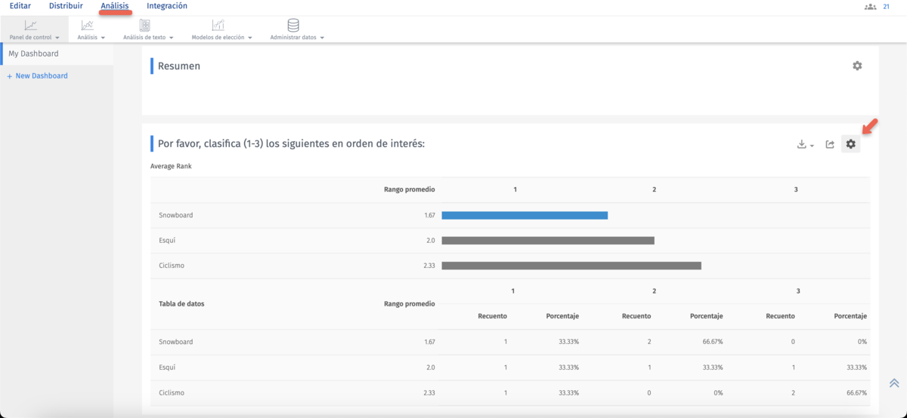Screen dimensions: 907x418
Task: Expand the Análisis de texto dropdown
Action: click(x=172, y=38)
